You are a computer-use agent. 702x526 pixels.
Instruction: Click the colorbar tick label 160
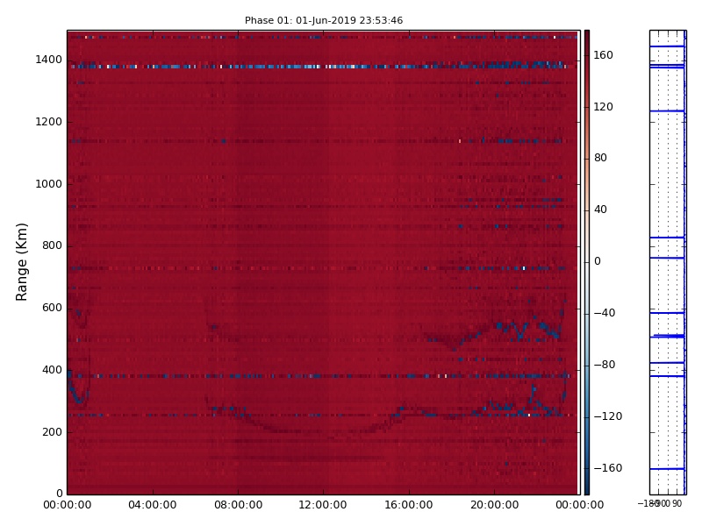(x=603, y=55)
